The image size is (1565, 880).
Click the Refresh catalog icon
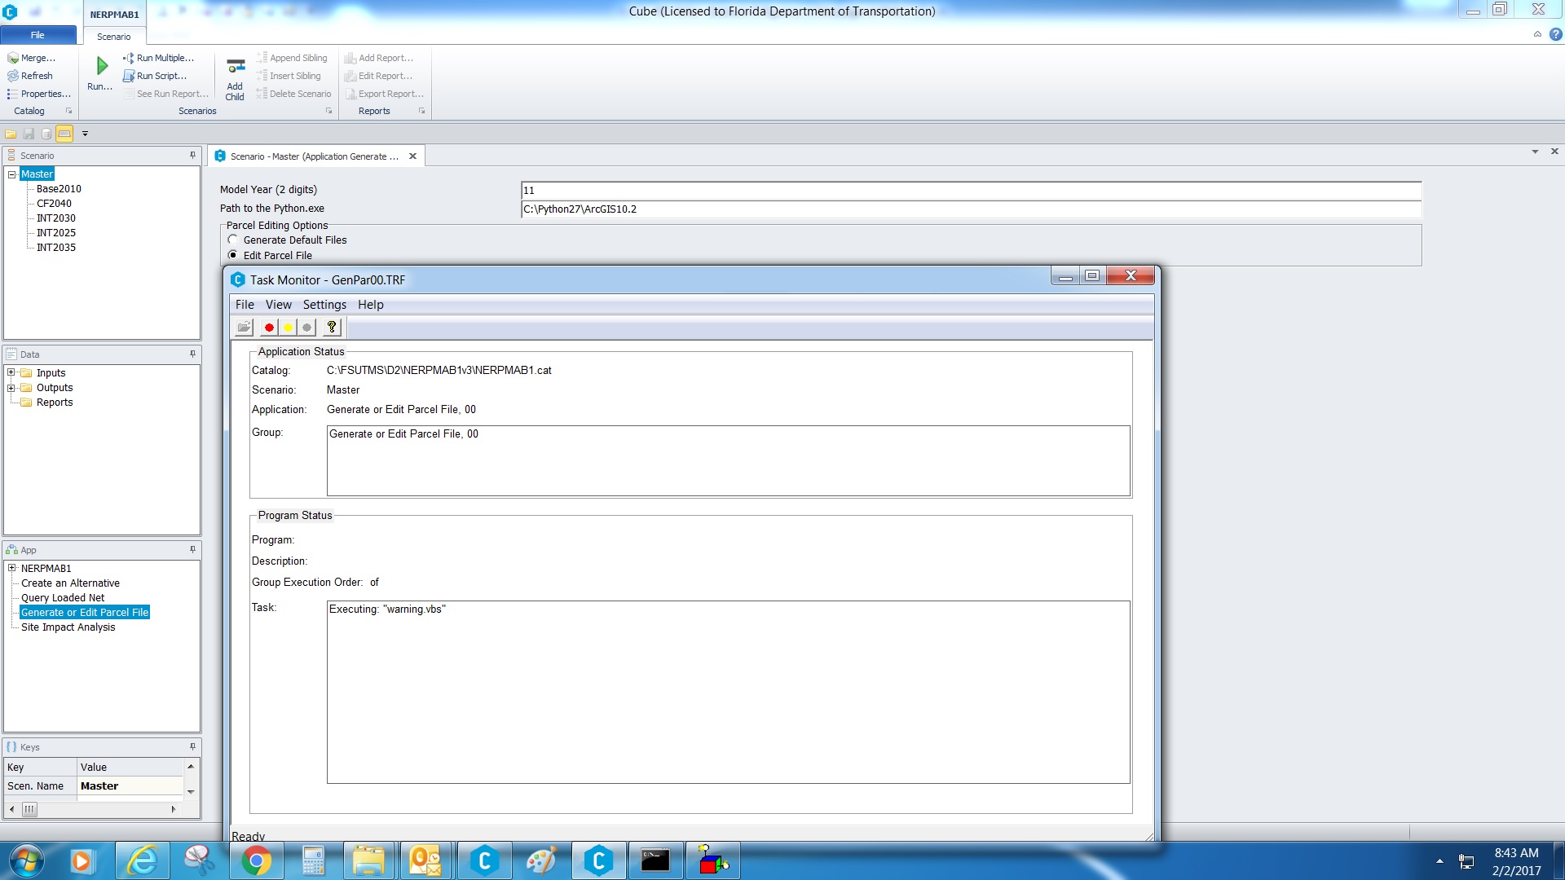(13, 76)
